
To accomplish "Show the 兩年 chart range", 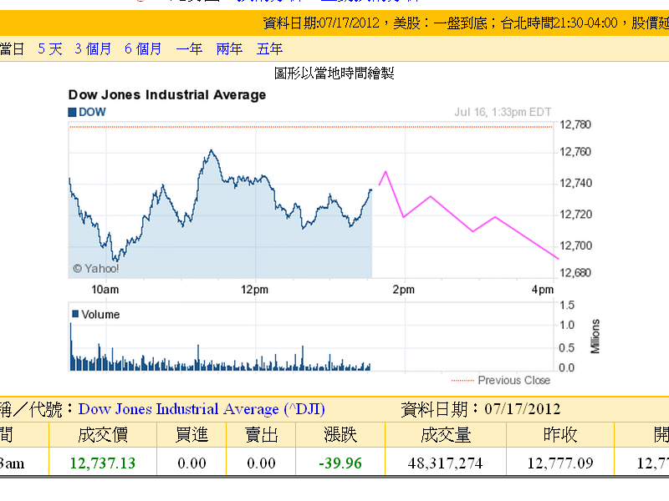I will coord(229,49).
